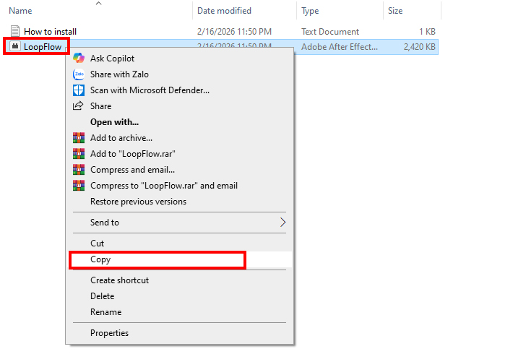Open Properties for LoopFlow
This screenshot has height=362, width=526.
click(109, 333)
